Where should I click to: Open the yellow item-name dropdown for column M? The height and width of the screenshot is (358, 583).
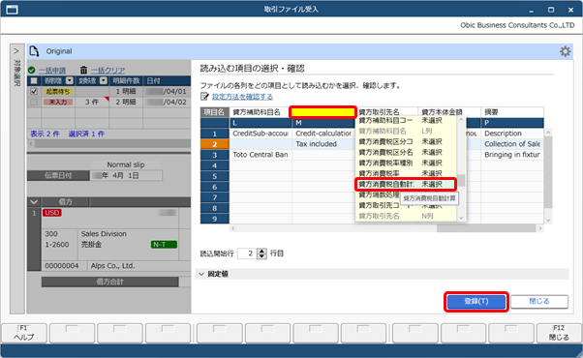(323, 112)
